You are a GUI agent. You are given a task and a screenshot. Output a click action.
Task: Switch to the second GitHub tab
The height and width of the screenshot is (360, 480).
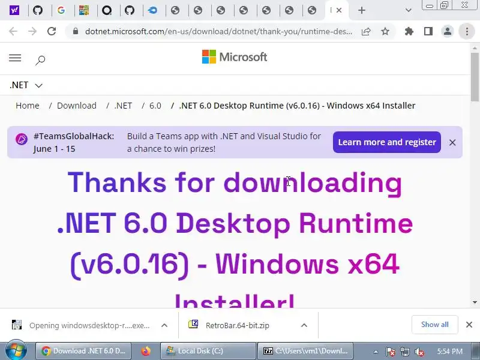coord(130,10)
